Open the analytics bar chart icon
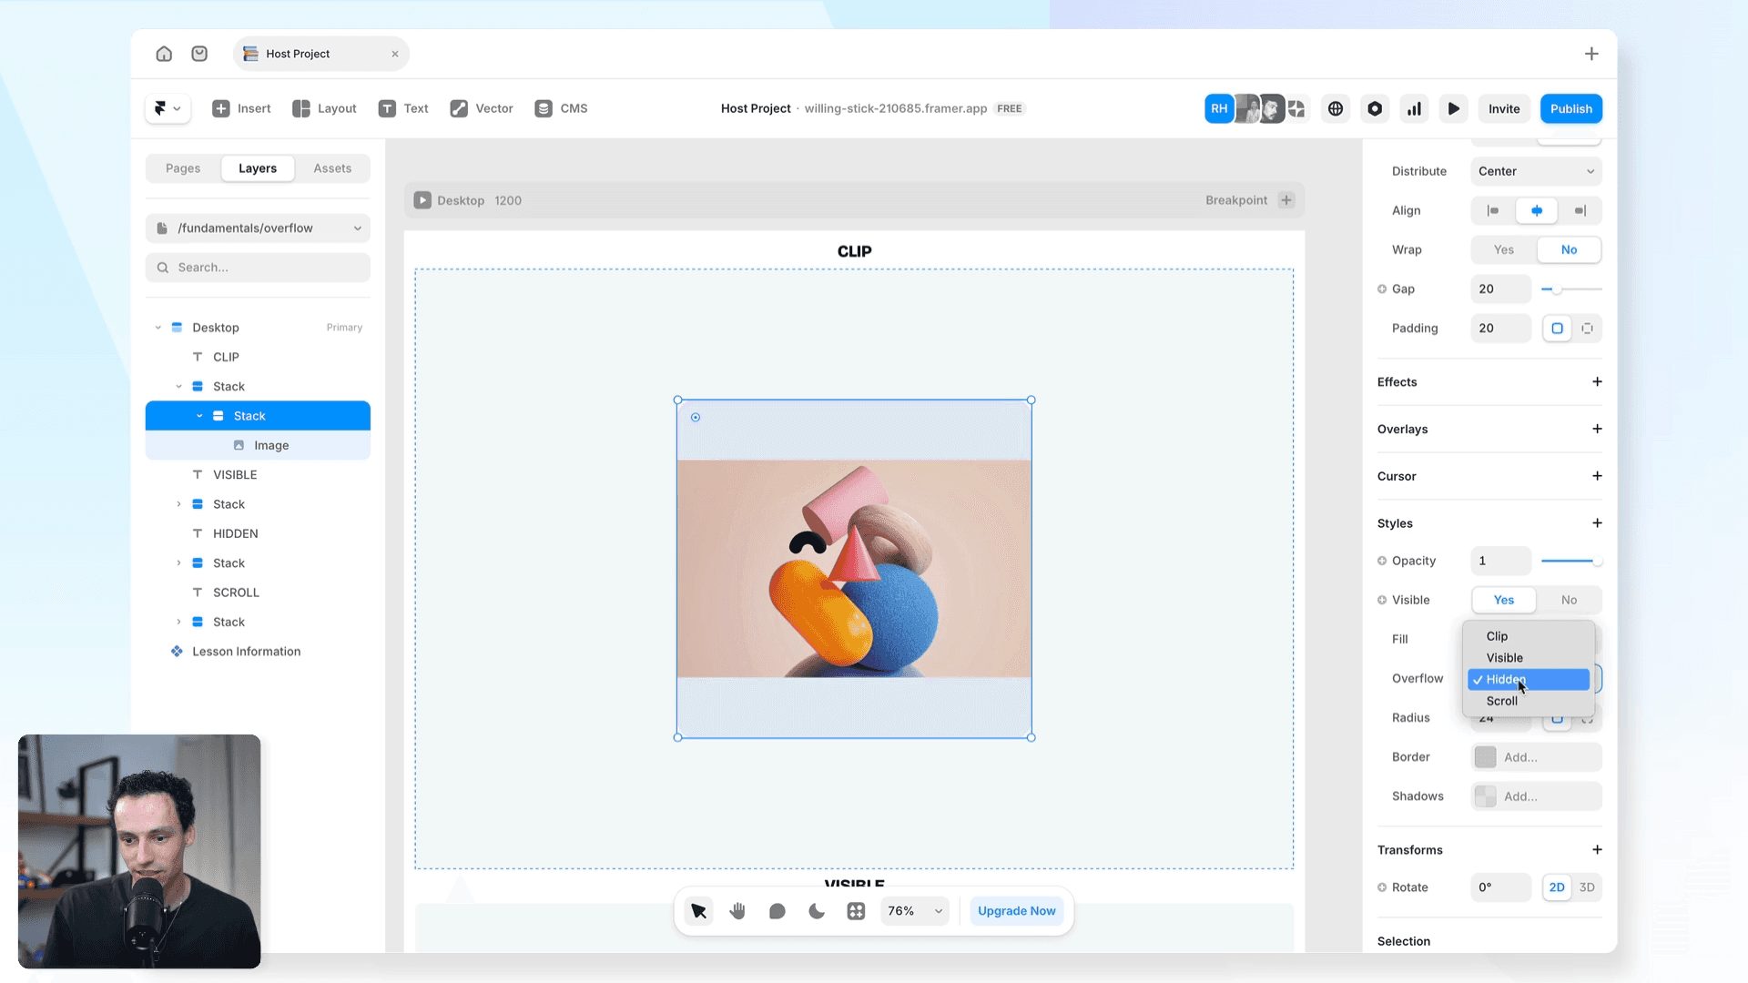This screenshot has width=1748, height=983. 1414,108
